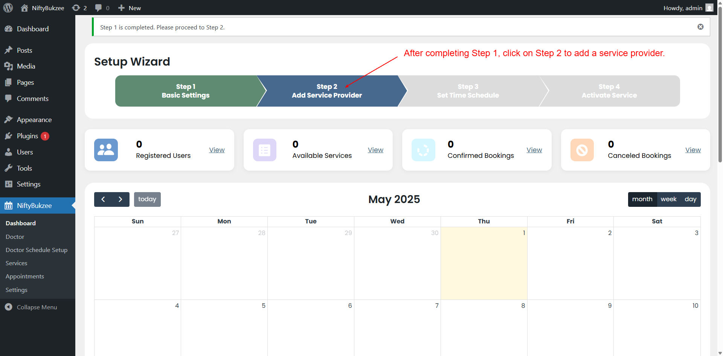This screenshot has height=356, width=723.
Task: Switch calendar to day view
Action: (690, 199)
